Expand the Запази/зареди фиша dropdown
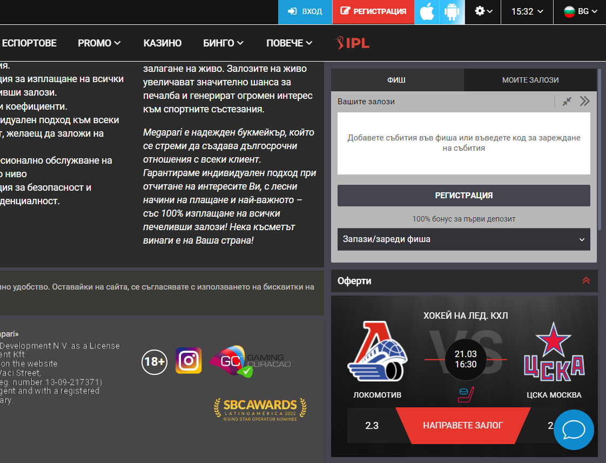606x463 pixels. tap(464, 239)
